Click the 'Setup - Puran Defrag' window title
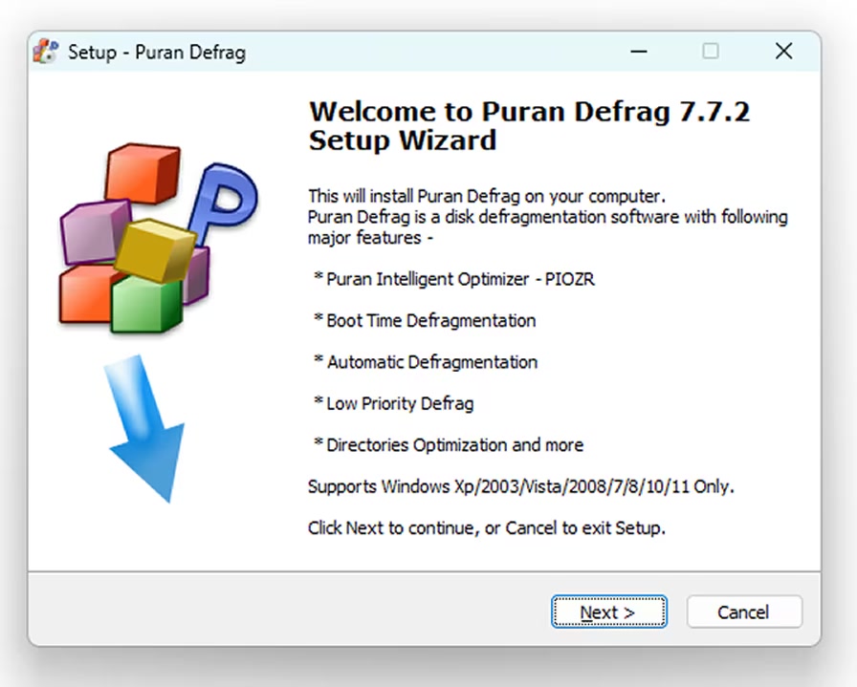The image size is (857, 687). [157, 53]
